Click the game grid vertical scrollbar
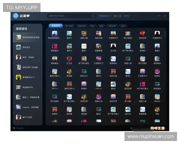Image resolution: width=180 pixels, height=144 pixels. (165, 34)
